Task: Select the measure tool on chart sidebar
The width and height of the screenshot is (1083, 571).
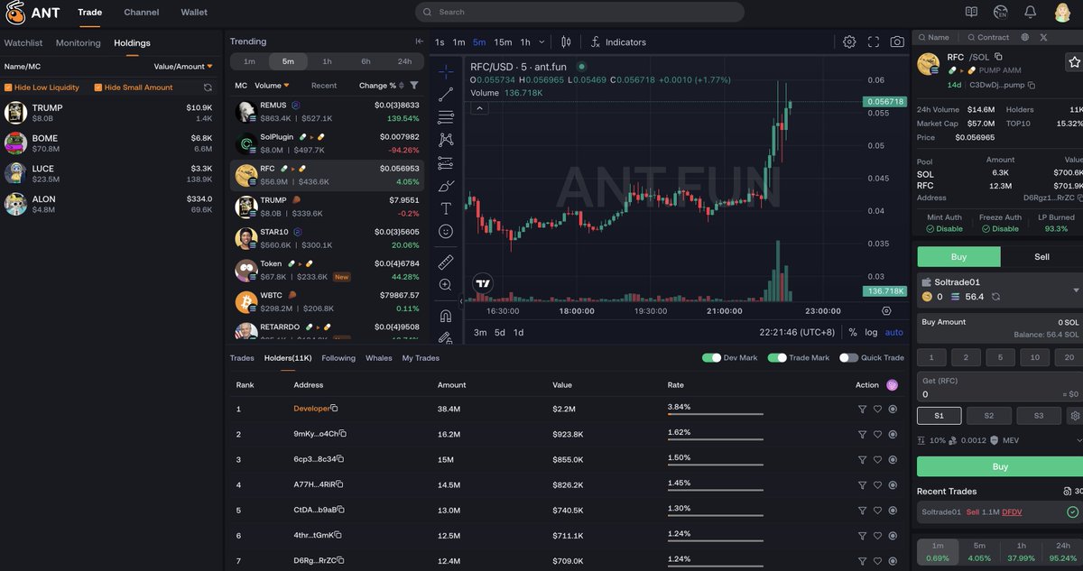Action: [444, 262]
